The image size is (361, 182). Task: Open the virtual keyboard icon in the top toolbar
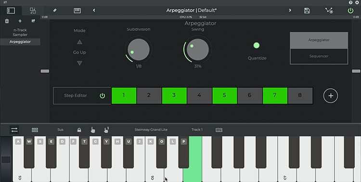tap(77, 11)
